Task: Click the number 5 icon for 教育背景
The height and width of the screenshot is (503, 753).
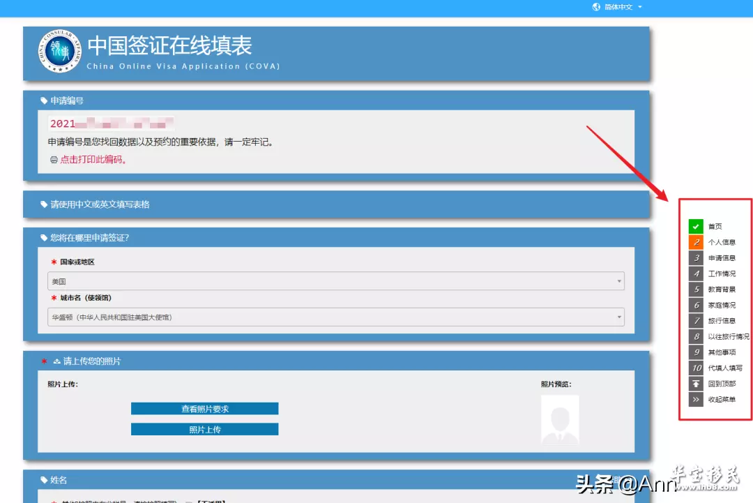Action: click(x=695, y=290)
